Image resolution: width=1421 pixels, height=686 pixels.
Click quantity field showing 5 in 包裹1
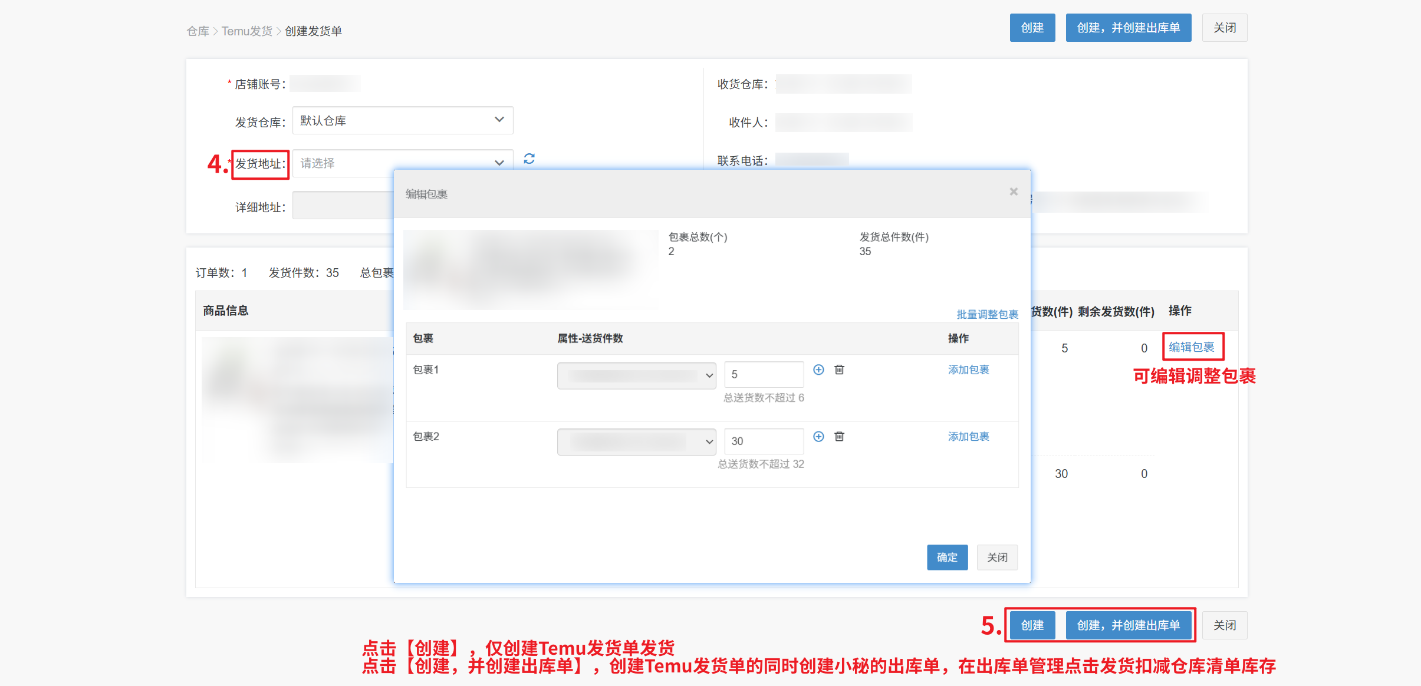tap(763, 374)
